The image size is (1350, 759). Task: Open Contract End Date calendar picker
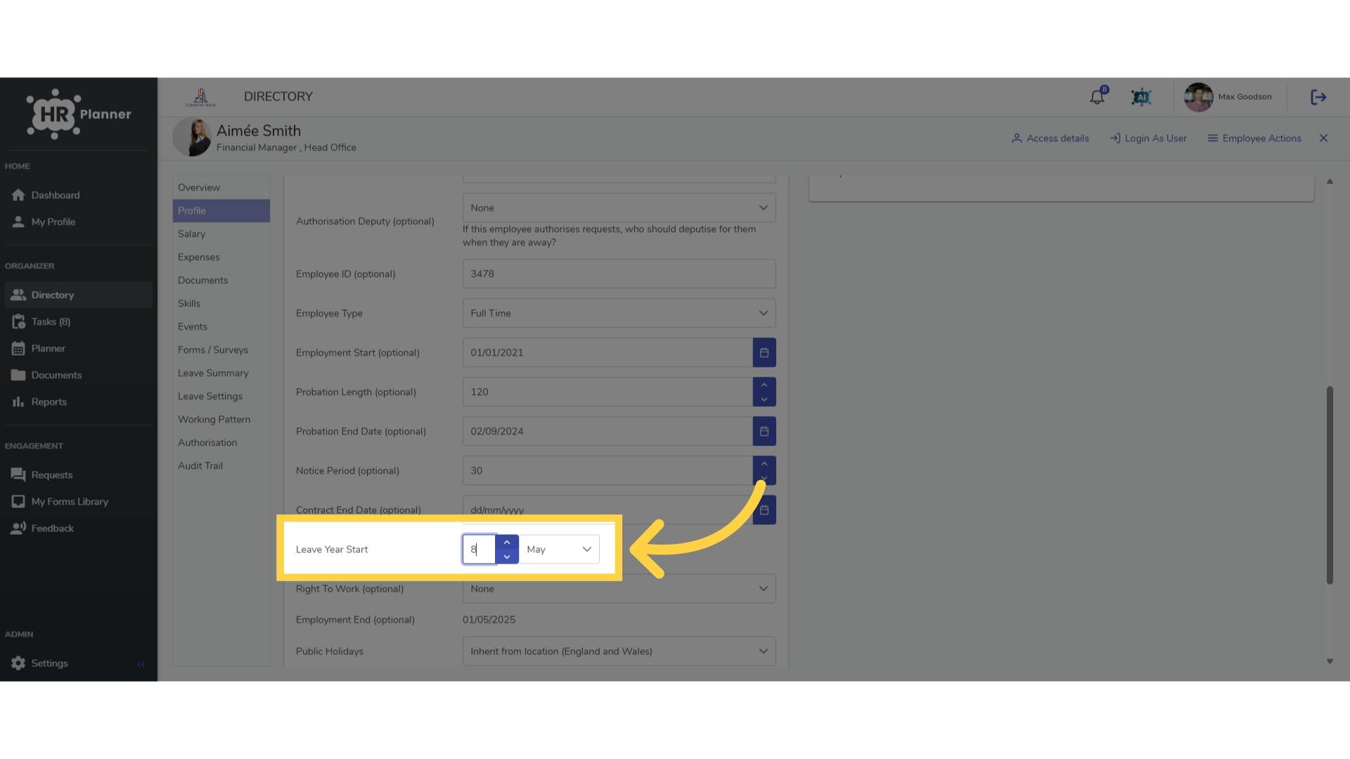pos(764,510)
